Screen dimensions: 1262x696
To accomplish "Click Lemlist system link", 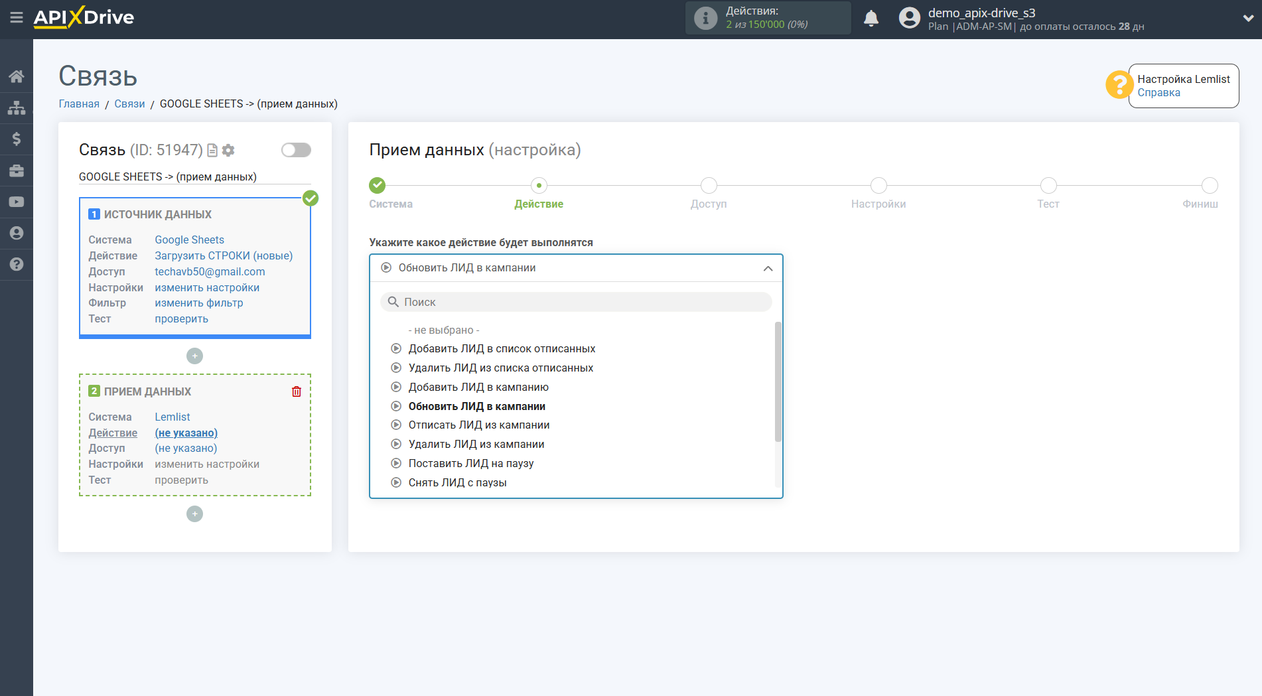I will [173, 417].
